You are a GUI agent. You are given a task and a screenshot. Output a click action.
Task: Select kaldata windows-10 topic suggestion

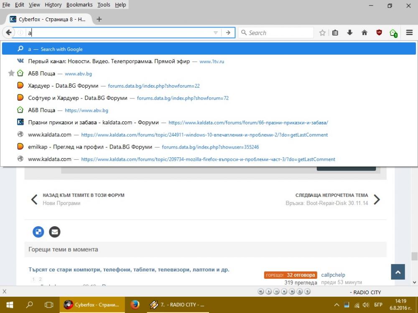pyautogui.click(x=209, y=135)
